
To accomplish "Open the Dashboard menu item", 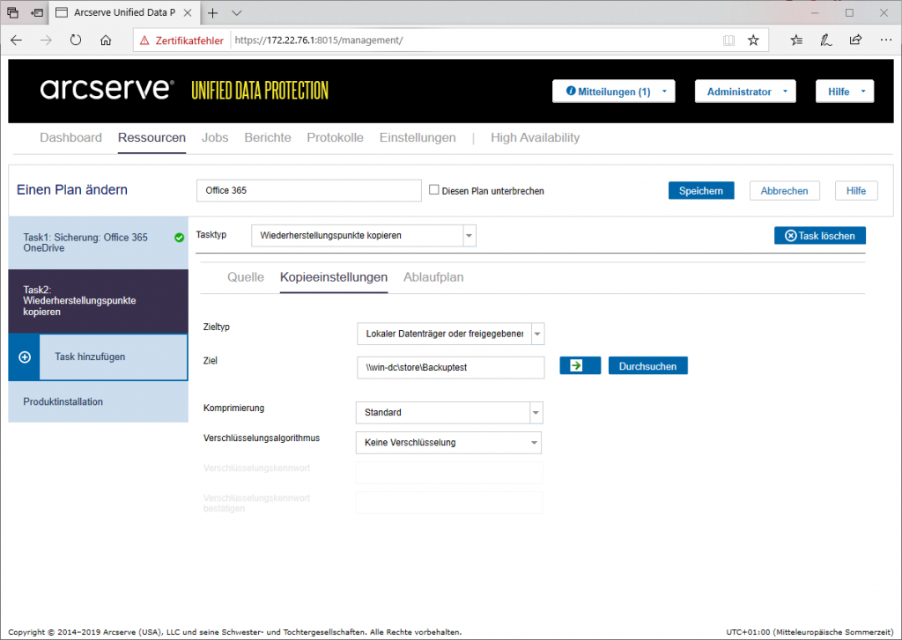I will [70, 137].
